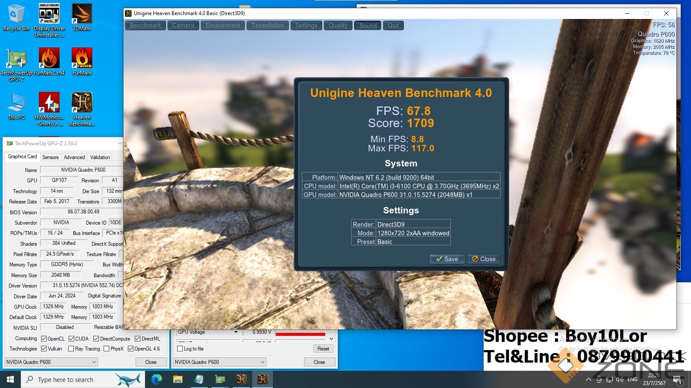Screen dimensions: 691x388
Task: Open the Meet Now tray icon
Action: point(599,379)
